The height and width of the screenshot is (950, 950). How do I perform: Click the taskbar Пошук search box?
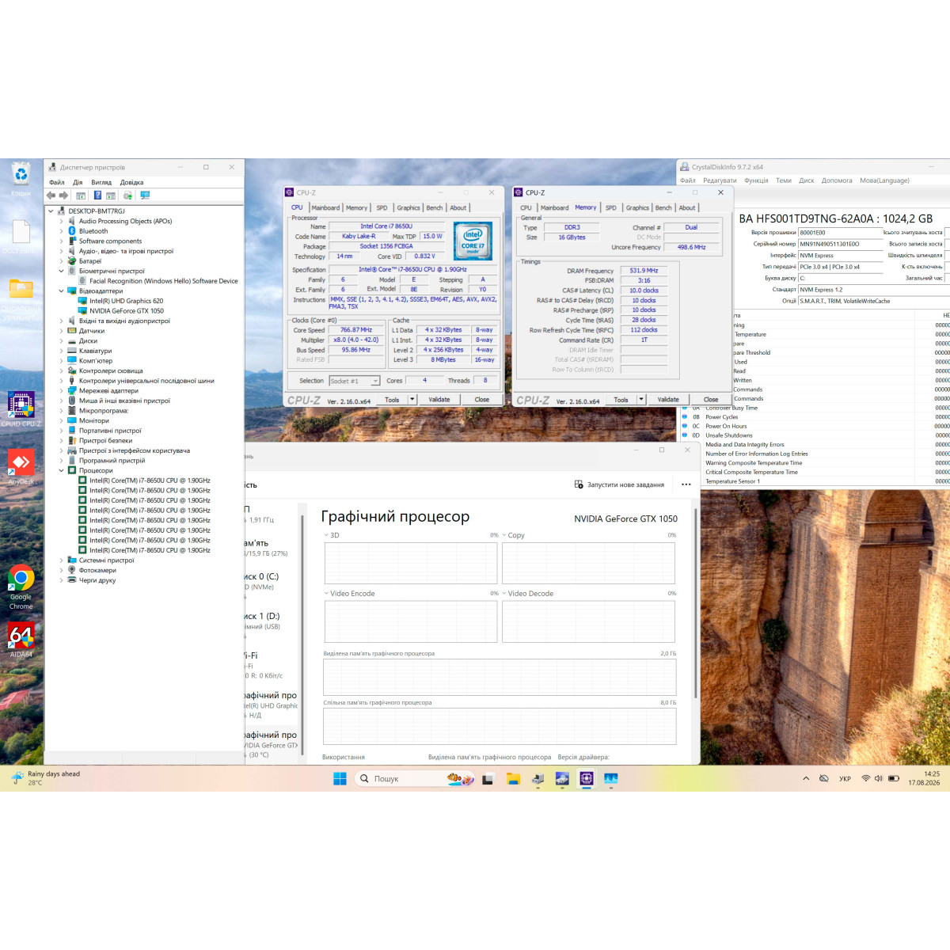pyautogui.click(x=415, y=779)
